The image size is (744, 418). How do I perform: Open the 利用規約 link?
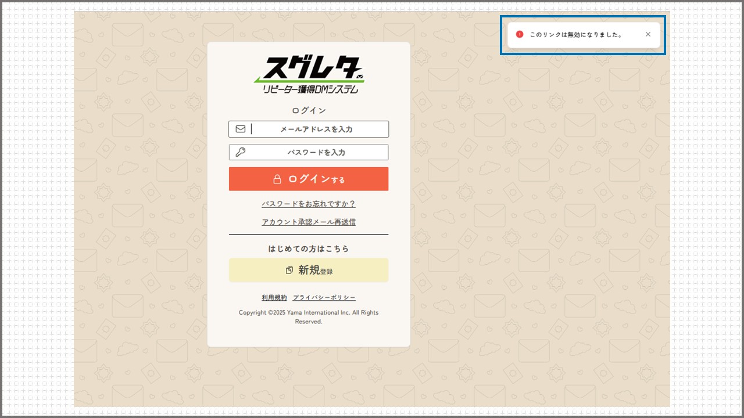tap(274, 297)
